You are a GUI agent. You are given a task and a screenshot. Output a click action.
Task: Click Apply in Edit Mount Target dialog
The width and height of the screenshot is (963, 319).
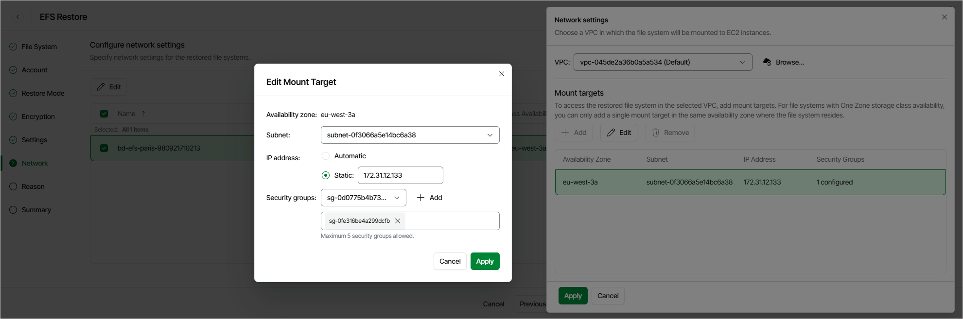pos(485,261)
